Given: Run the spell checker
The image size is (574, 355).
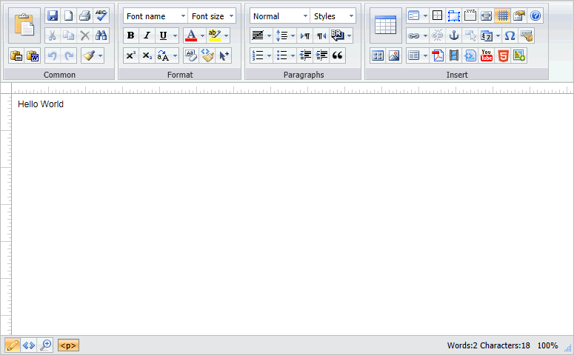Looking at the screenshot, I should click(101, 16).
